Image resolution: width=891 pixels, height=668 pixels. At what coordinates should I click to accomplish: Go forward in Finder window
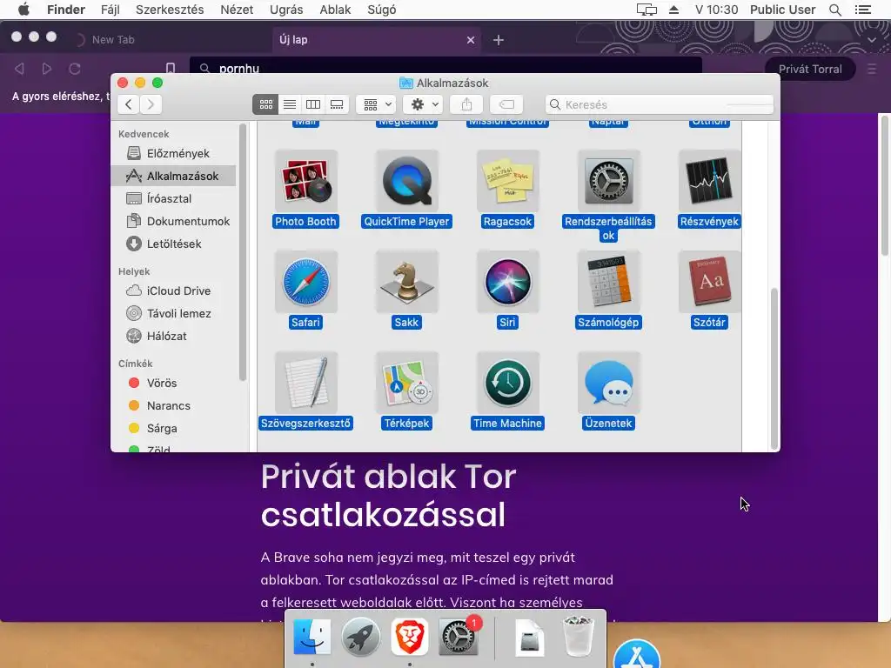pos(151,104)
